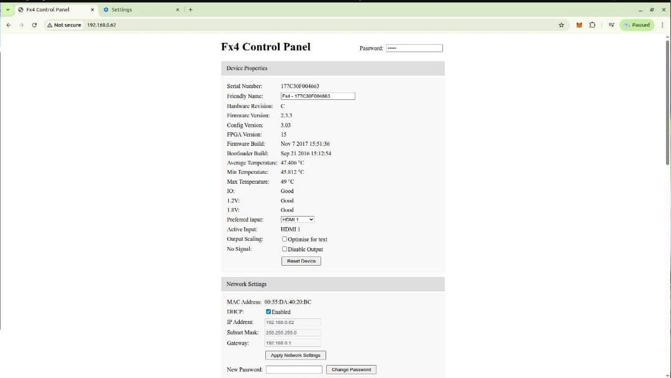Click the Firmware Version value 2.3.3
671x378 pixels.
coord(286,115)
